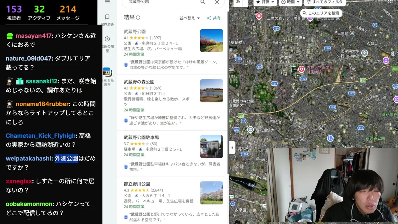Clear the search box with the X icon

tap(217, 2)
